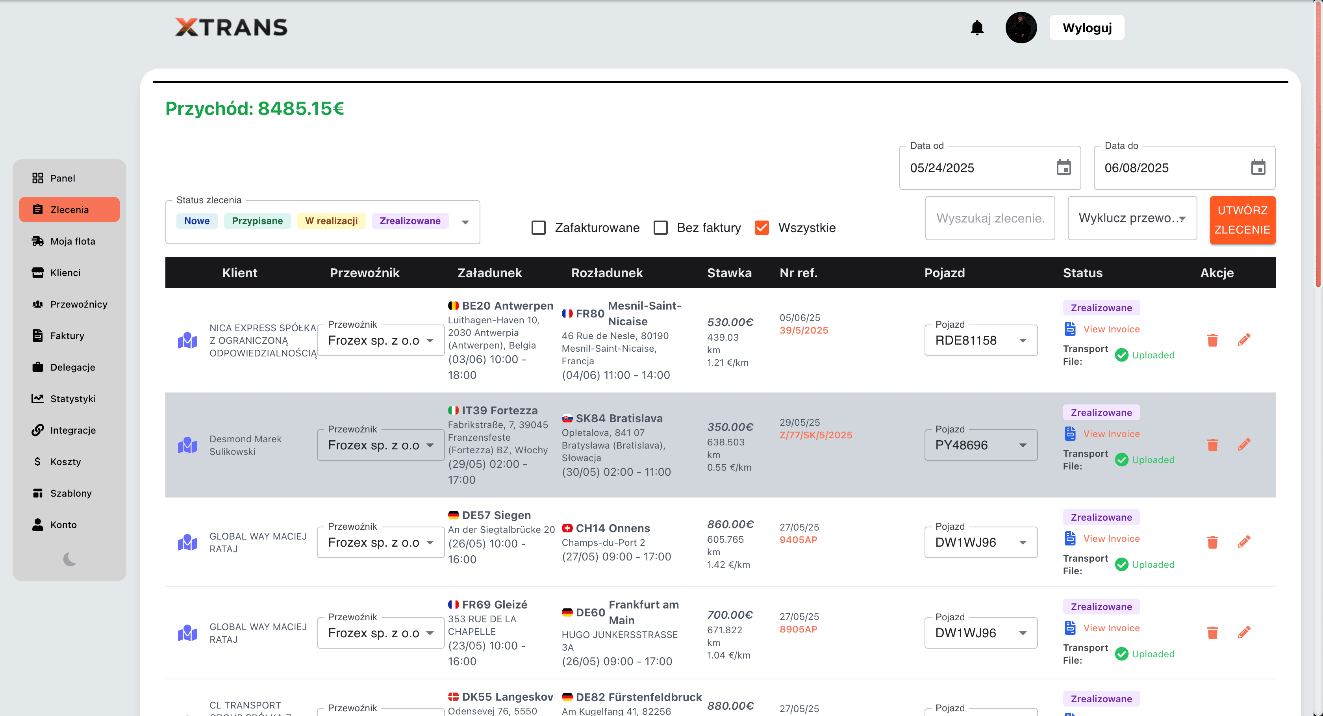This screenshot has height=716, width=1323.
Task: Click the Stawka column header
Action: [x=729, y=273]
